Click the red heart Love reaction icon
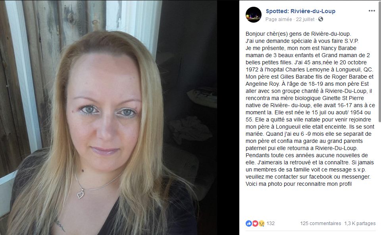This screenshot has width=381, height=235. point(255,223)
